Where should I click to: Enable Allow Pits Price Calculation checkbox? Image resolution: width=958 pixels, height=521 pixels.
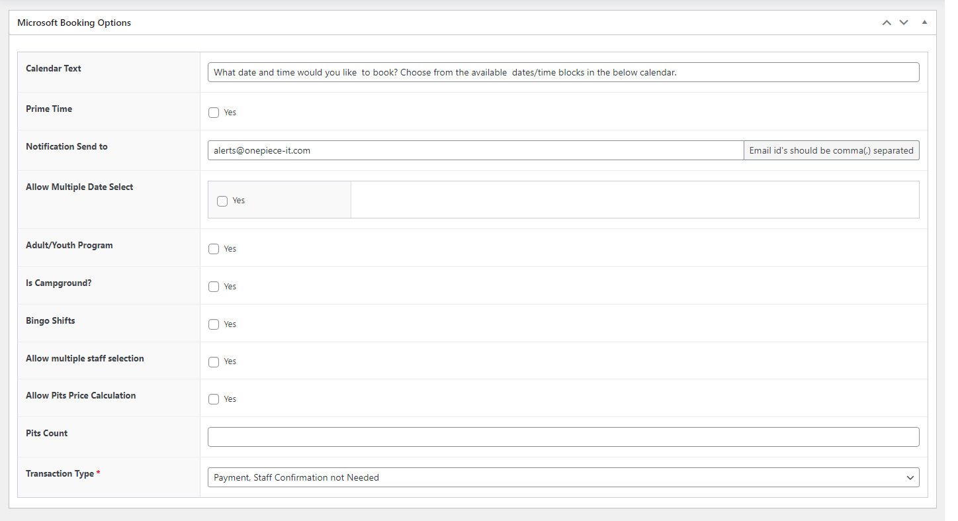[214, 399]
